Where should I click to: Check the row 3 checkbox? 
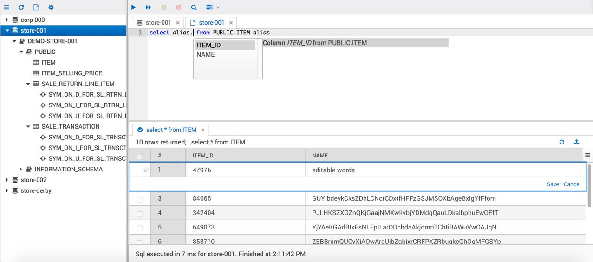[140, 199]
